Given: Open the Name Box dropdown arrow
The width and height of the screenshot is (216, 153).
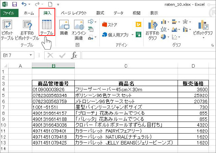Looking at the screenshot, I should pos(31,55).
